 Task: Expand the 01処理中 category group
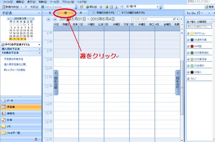coord(188,65)
